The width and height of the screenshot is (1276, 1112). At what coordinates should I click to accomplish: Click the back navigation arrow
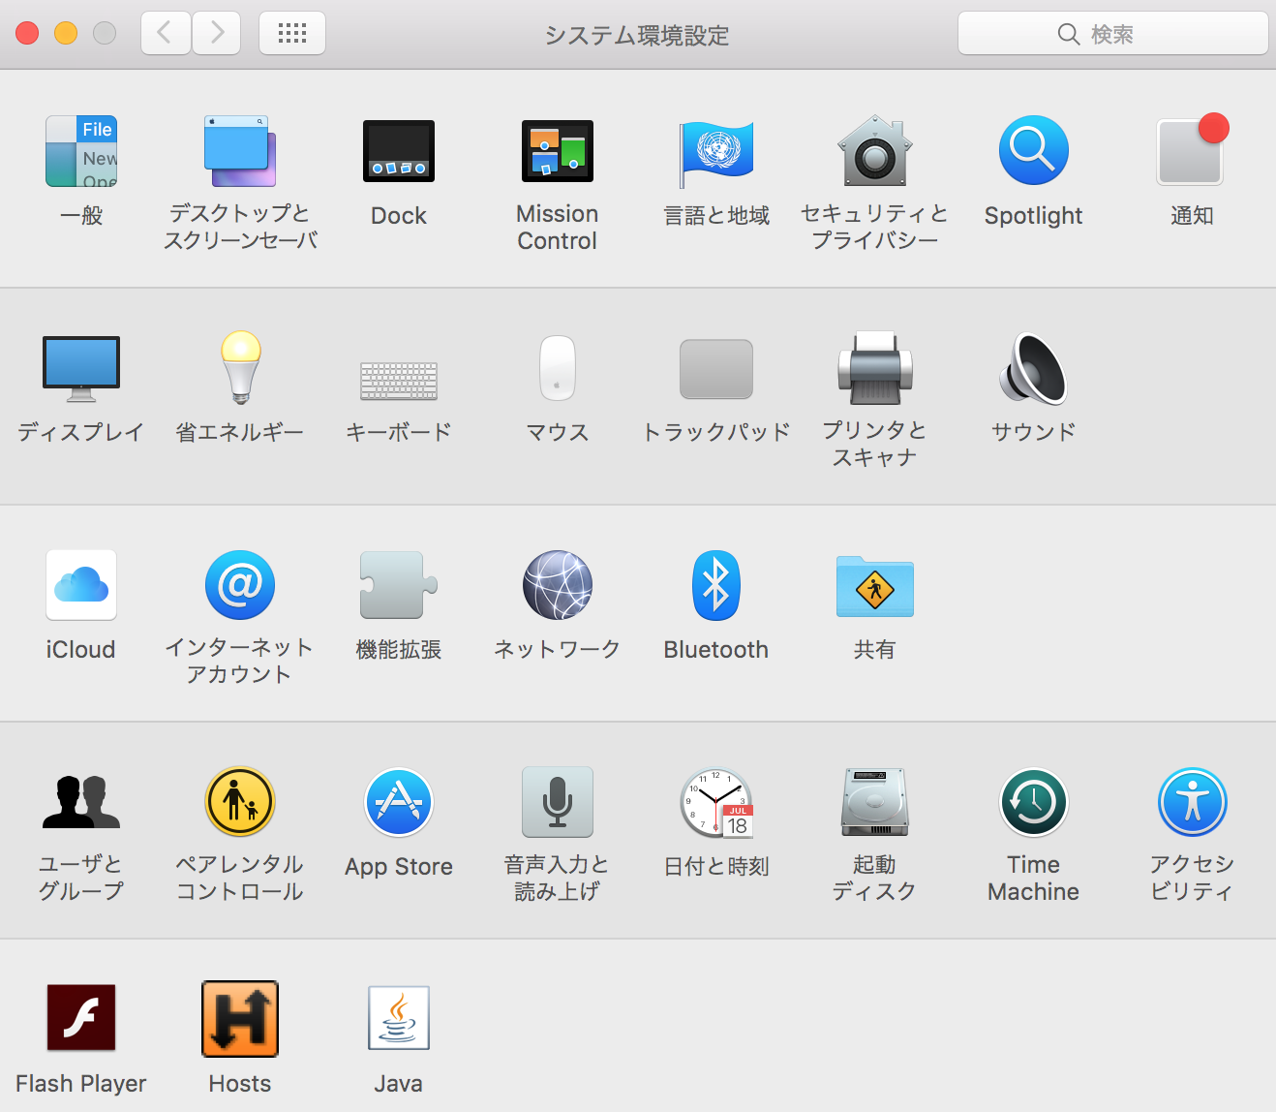point(166,34)
